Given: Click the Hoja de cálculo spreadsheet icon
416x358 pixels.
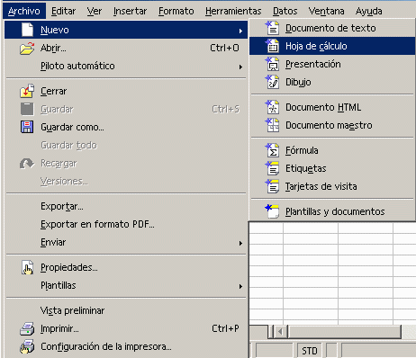Looking at the screenshot, I should pyautogui.click(x=272, y=46).
